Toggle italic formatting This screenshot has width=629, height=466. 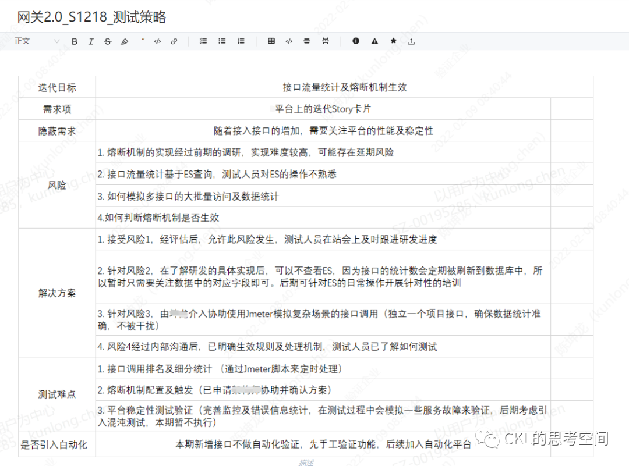click(x=91, y=41)
